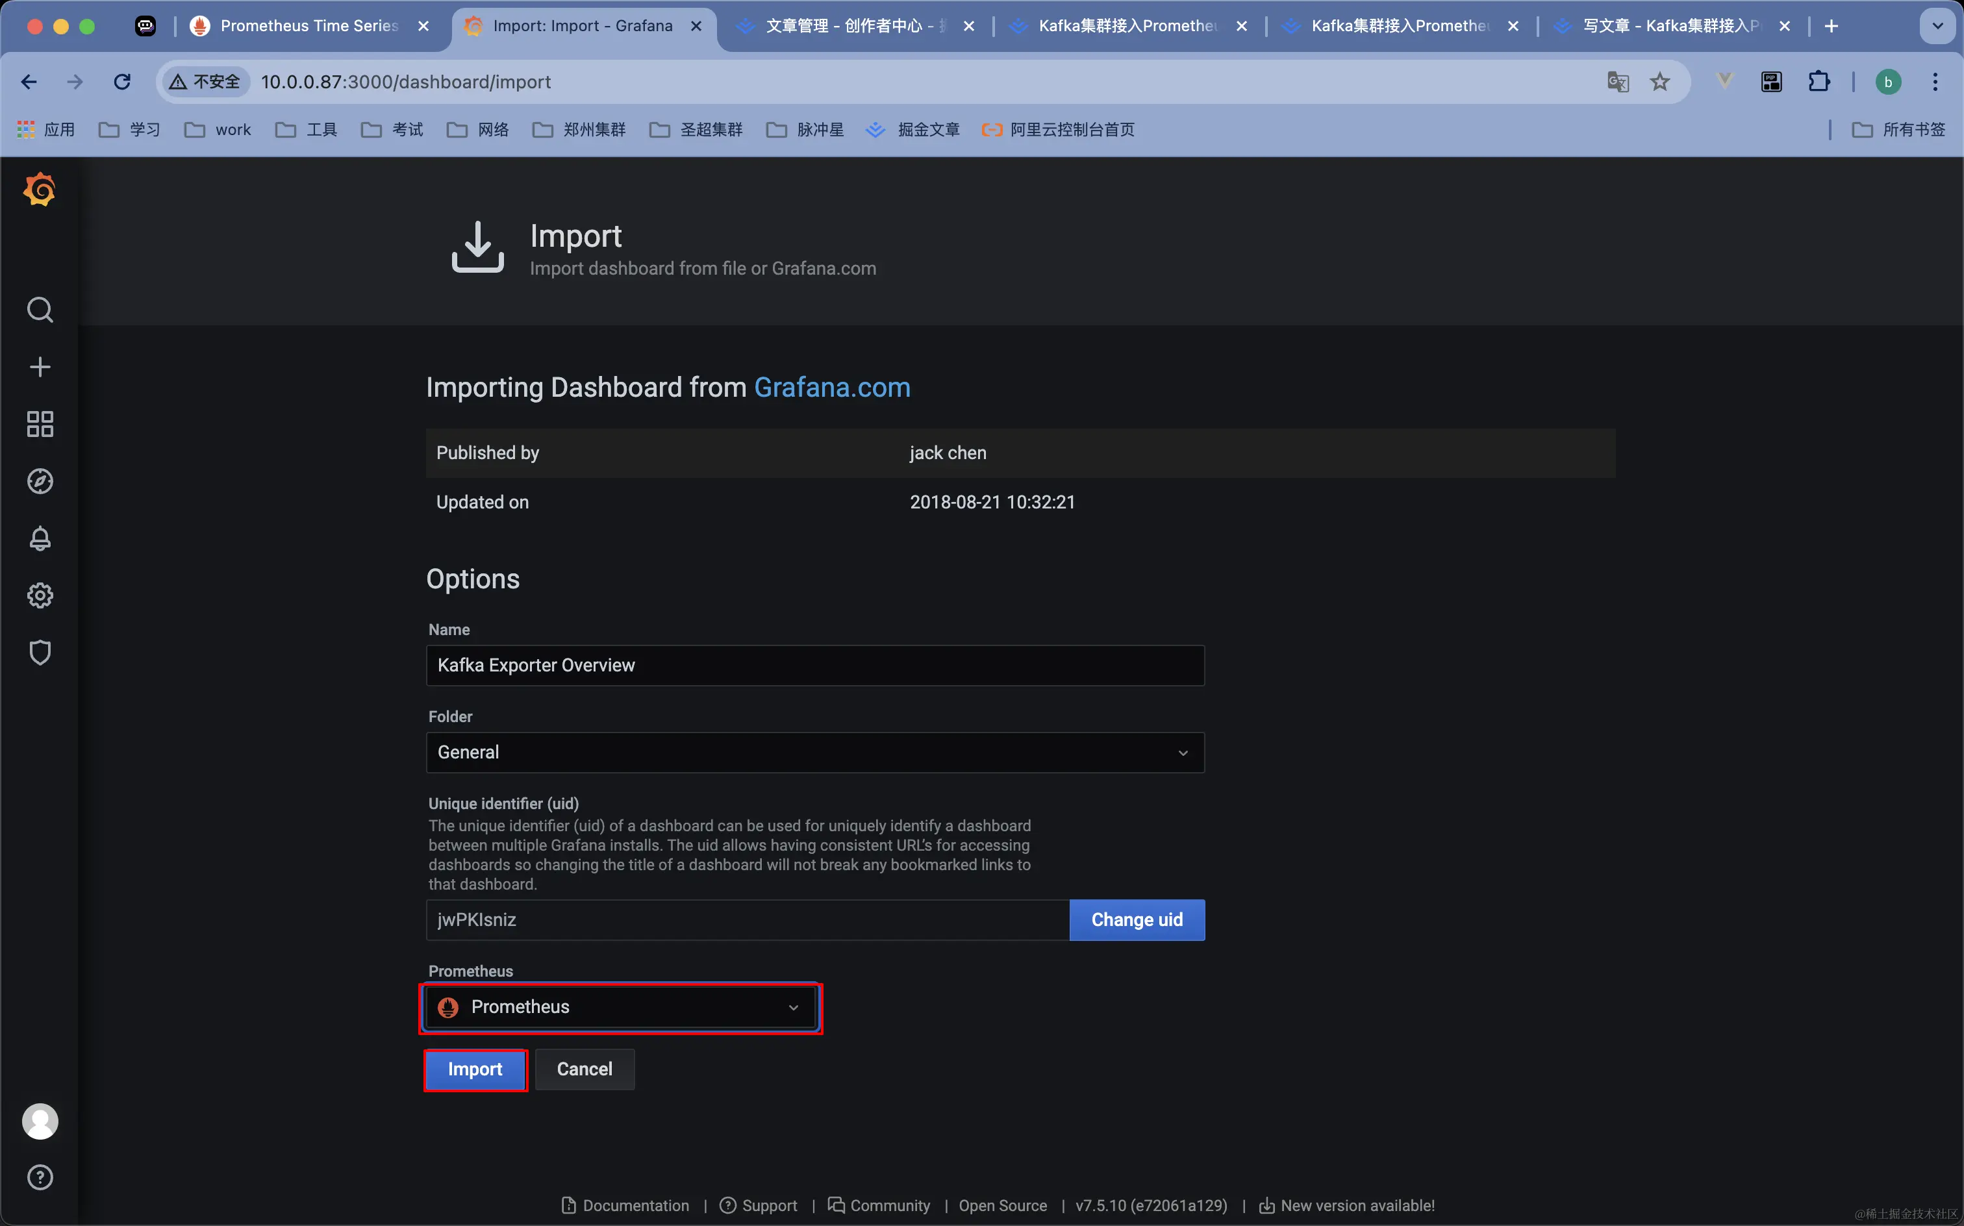This screenshot has width=1964, height=1226.
Task: Click the Cancel button
Action: click(x=585, y=1070)
